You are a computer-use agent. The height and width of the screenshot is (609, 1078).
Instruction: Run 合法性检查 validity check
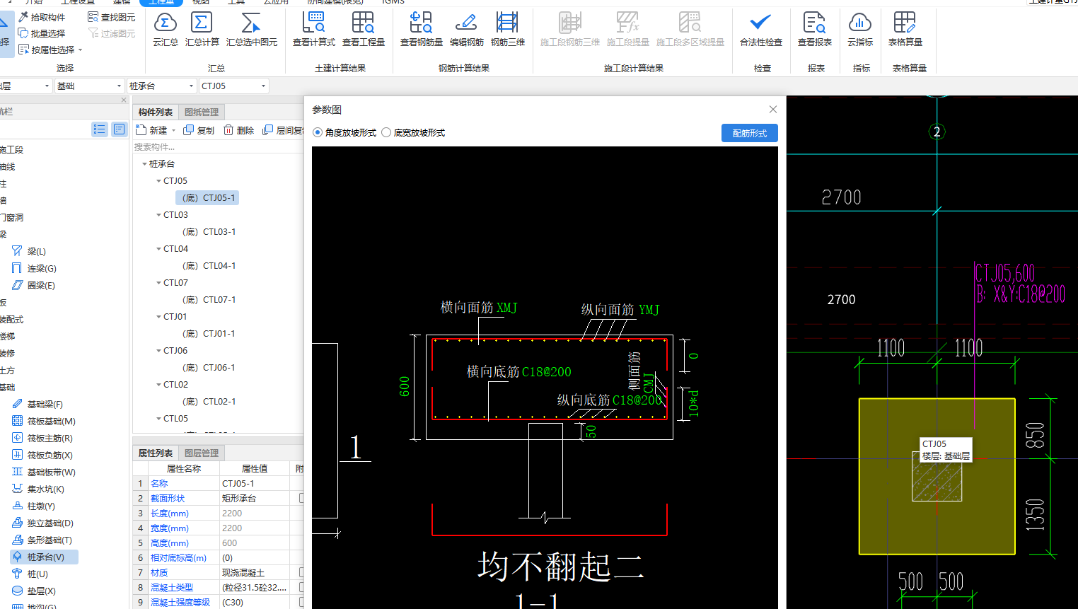(761, 30)
